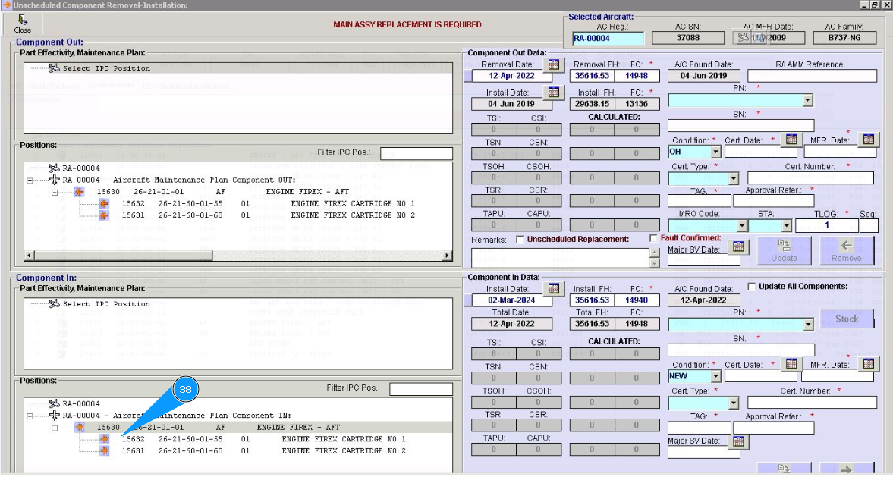
Task: Open Component Out PN dropdown
Action: pos(807,100)
